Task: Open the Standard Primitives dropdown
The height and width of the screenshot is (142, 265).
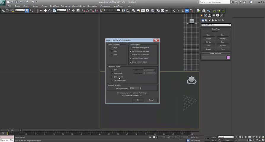Action: (x=216, y=25)
